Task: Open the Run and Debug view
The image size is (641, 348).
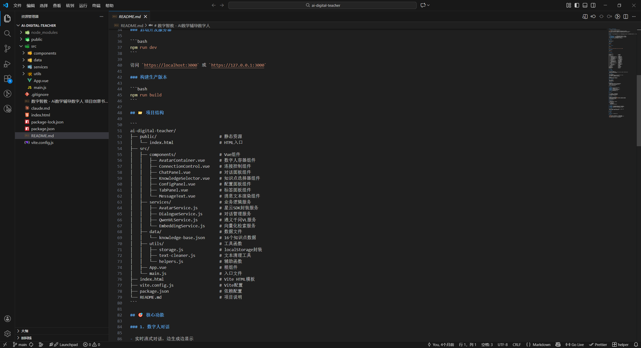Action: pyautogui.click(x=7, y=64)
